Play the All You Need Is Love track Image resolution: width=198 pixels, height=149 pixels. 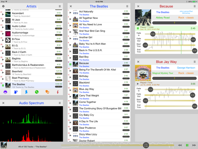pos(70,26)
